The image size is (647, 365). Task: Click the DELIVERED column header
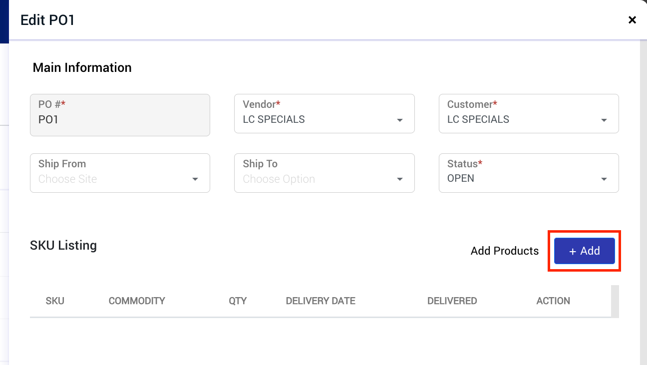point(452,301)
